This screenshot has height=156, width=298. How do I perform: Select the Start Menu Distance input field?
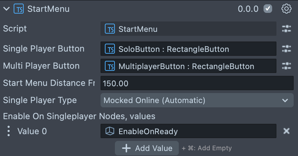[x=197, y=83]
